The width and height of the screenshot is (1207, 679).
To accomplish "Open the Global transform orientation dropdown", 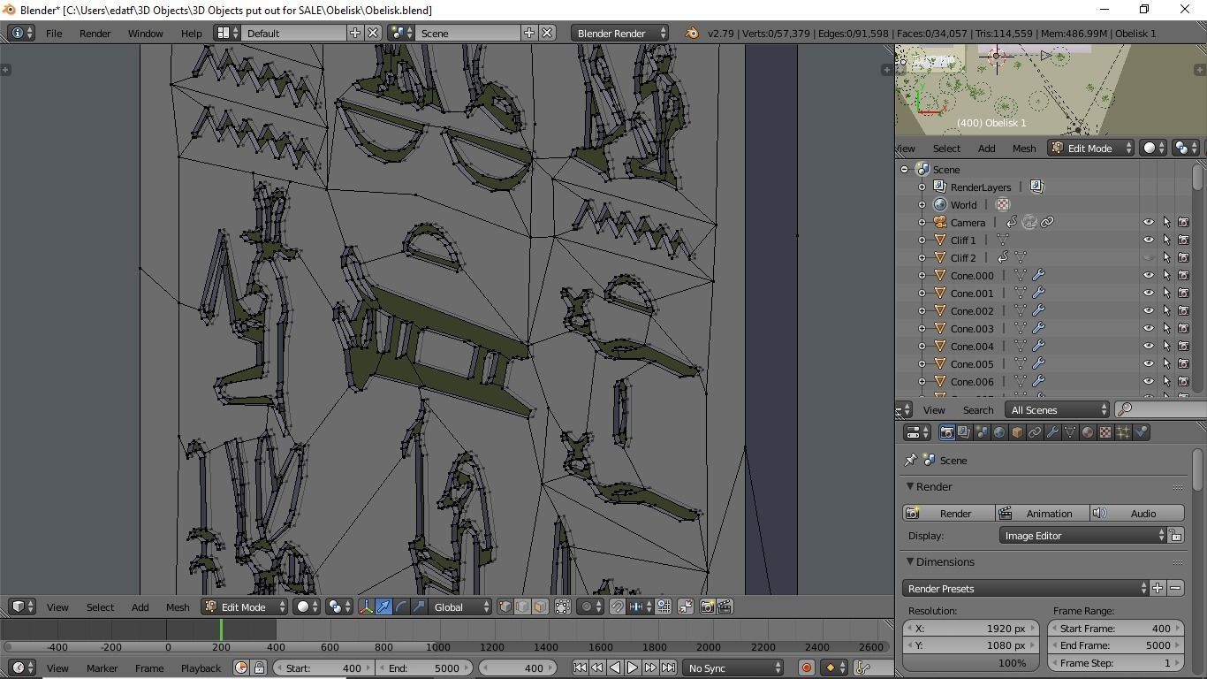I will [461, 607].
